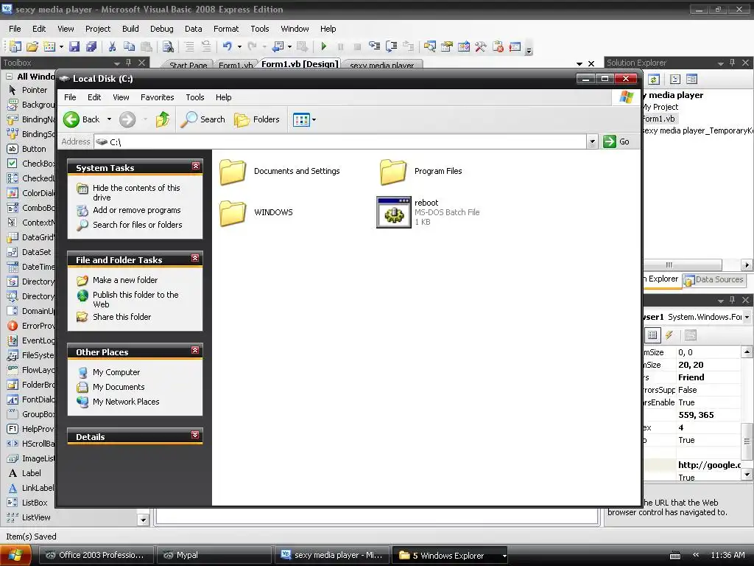Click Refresh icon in Solution Explorer

pos(654,80)
